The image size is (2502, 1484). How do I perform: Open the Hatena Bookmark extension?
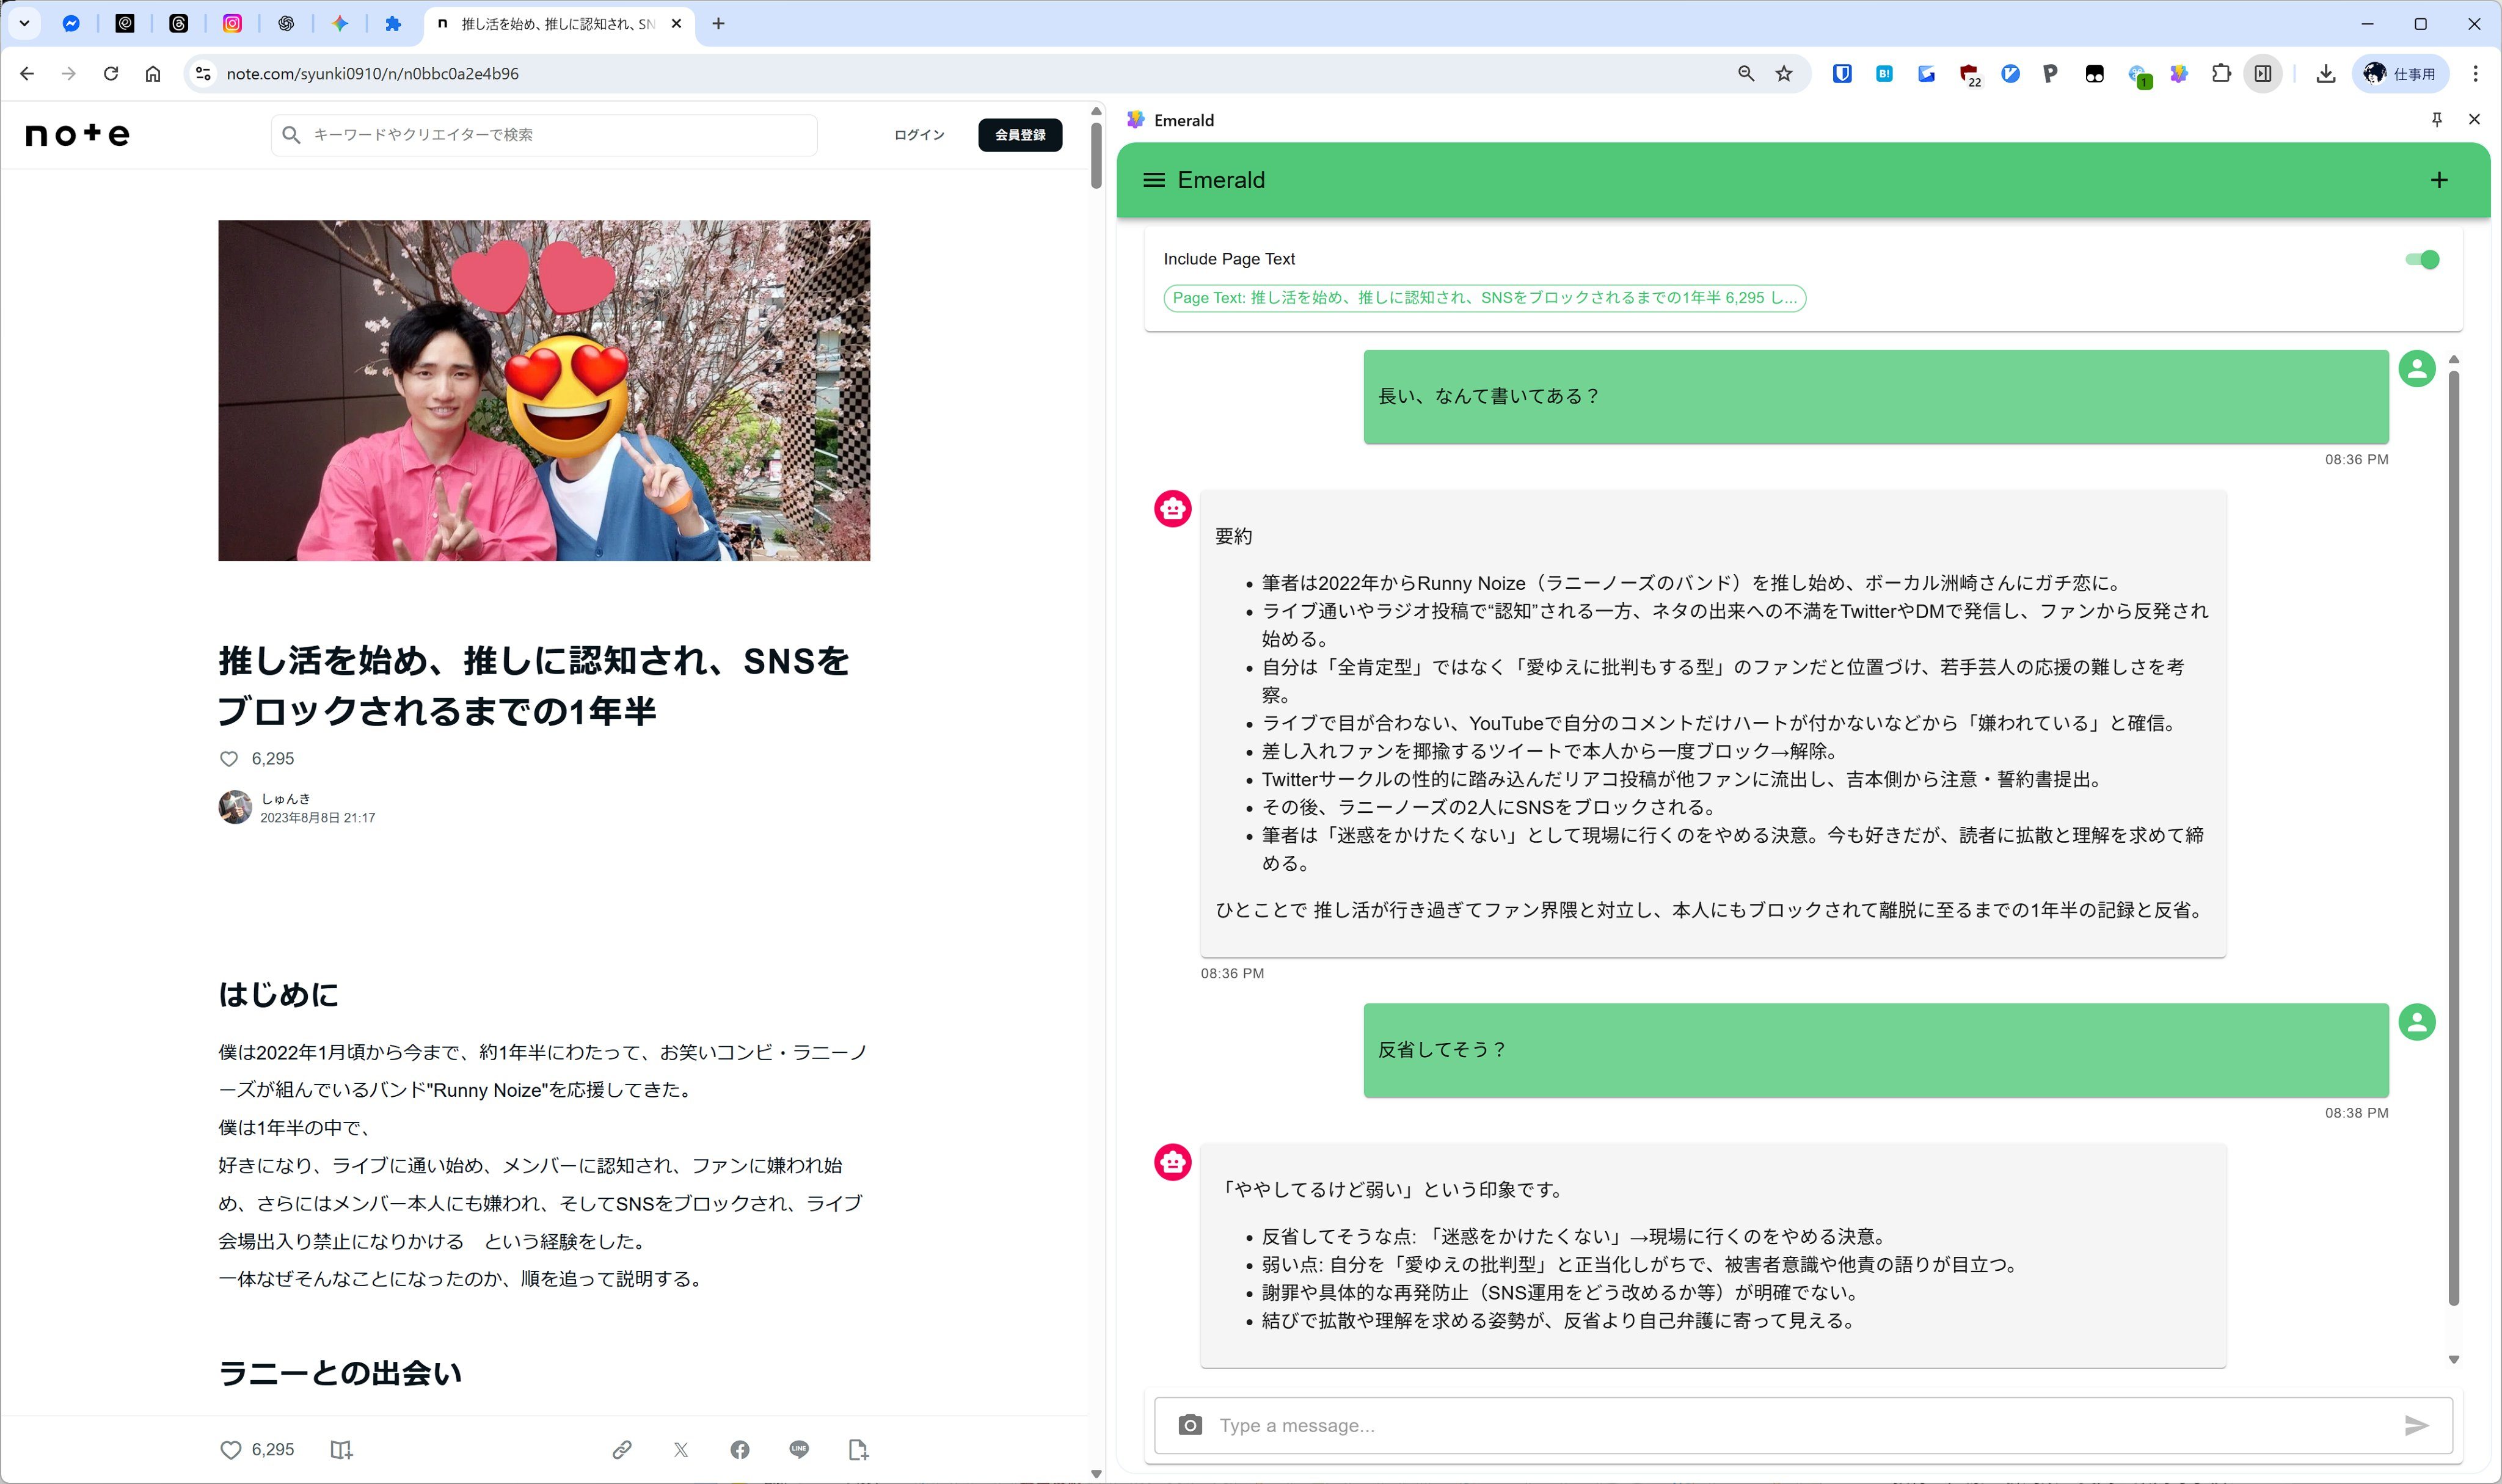pyautogui.click(x=1884, y=73)
